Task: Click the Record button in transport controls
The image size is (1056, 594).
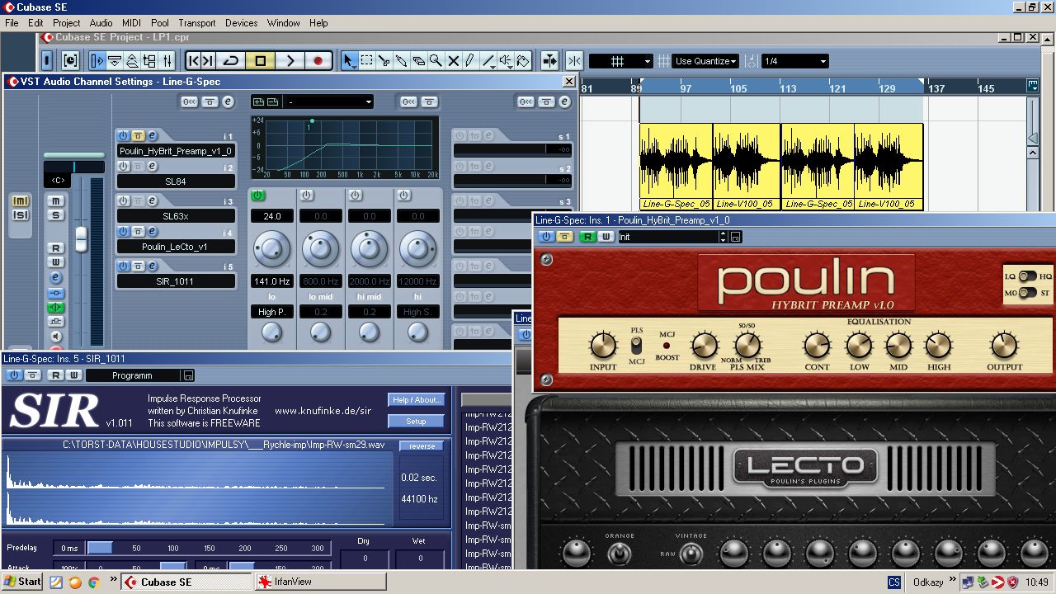Action: pos(318,61)
